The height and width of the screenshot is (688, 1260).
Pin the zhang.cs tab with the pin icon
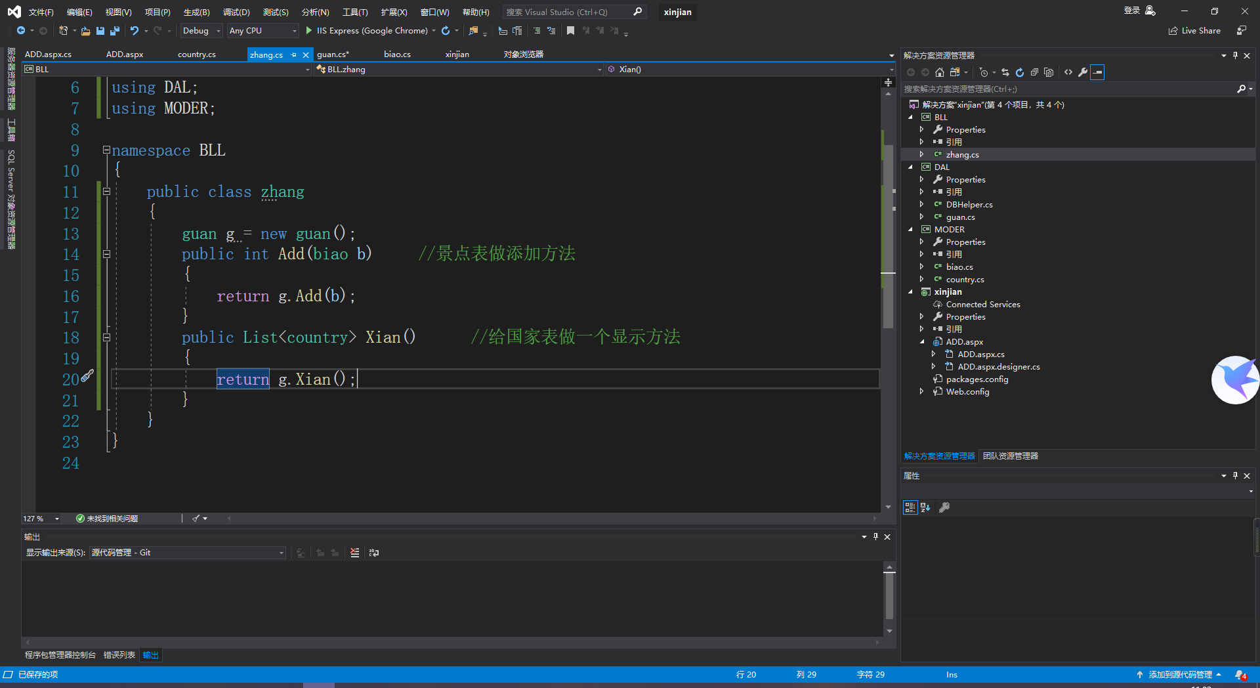[x=293, y=54]
